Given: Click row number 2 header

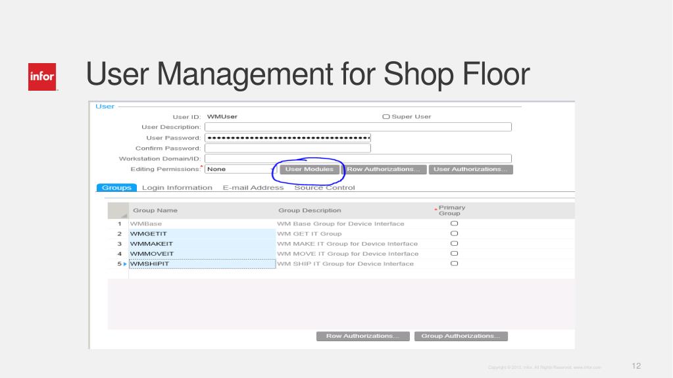Looking at the screenshot, I should click(x=119, y=234).
